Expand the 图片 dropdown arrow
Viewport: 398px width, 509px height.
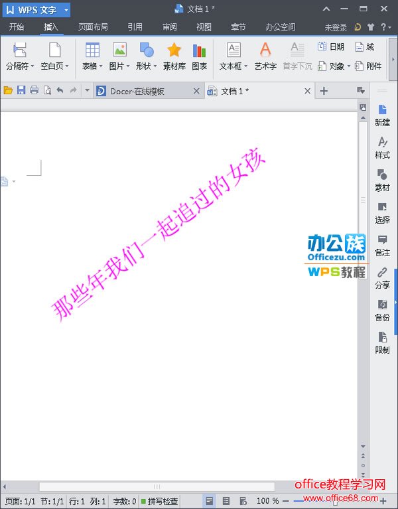click(128, 66)
